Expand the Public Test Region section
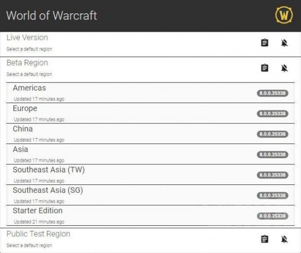Image resolution: width=301 pixels, height=253 pixels. [150, 240]
